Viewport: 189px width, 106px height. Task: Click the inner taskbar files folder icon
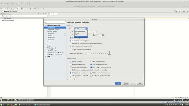click(x=16, y=100)
